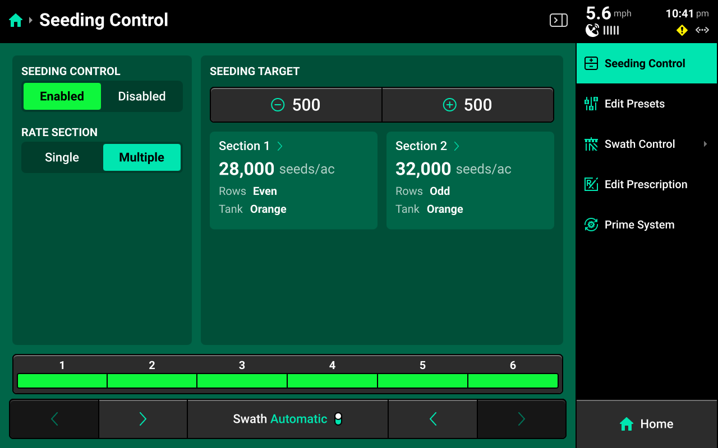Viewport: 718px width, 448px height.
Task: Click the 5.6 mph speed readout
Action: [x=609, y=13]
